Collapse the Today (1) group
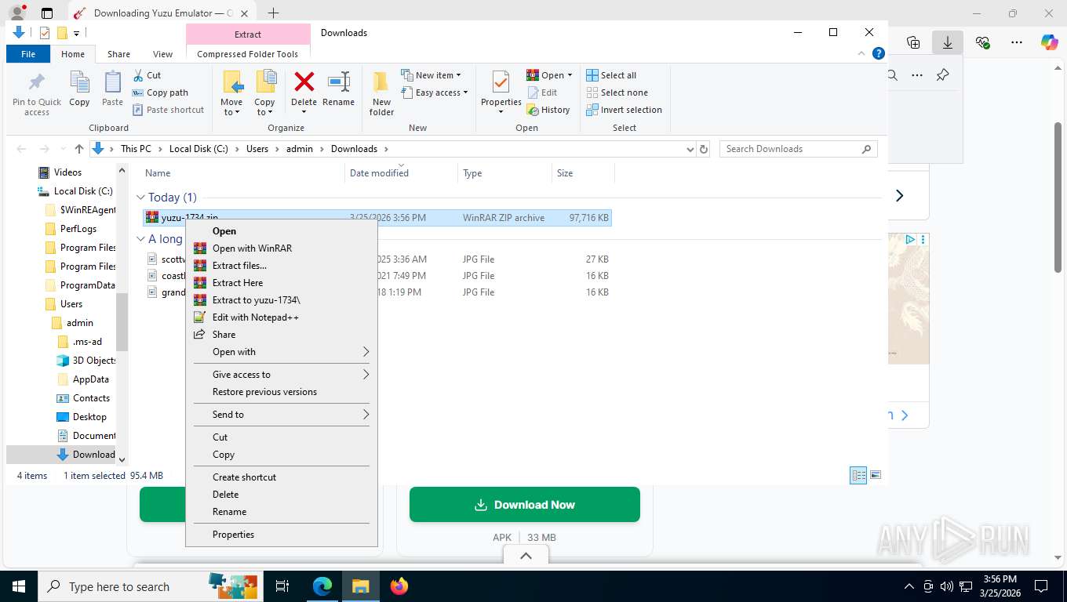This screenshot has width=1067, height=602. [141, 198]
